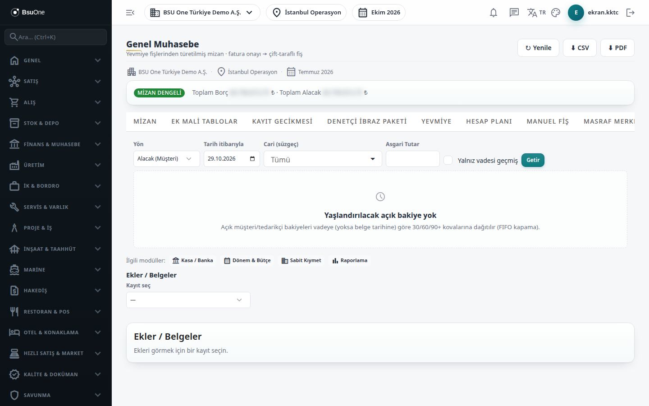Collapse the sidebar menu icon
The image size is (649, 406).
tap(130, 13)
